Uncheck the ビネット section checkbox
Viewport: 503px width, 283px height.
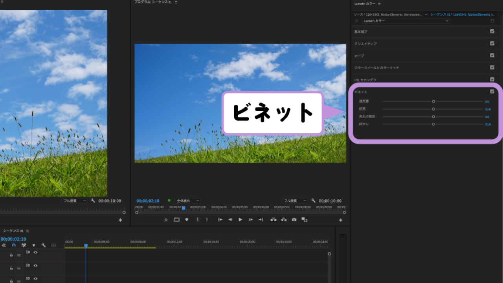[492, 91]
